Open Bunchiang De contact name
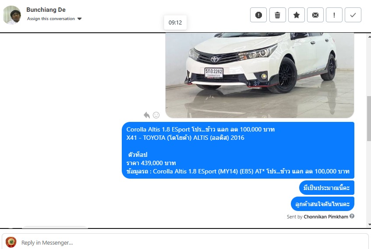This screenshot has width=371, height=249. [x=46, y=10]
